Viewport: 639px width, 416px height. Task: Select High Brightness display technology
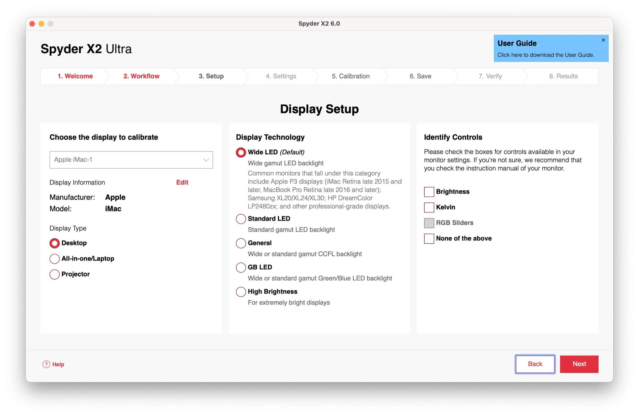tap(241, 292)
